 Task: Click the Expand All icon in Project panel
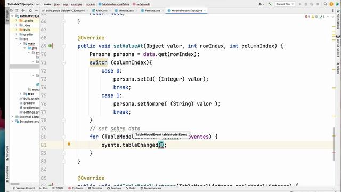coord(17,10)
